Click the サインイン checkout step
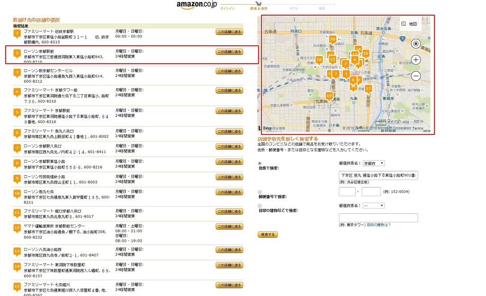 227,9
